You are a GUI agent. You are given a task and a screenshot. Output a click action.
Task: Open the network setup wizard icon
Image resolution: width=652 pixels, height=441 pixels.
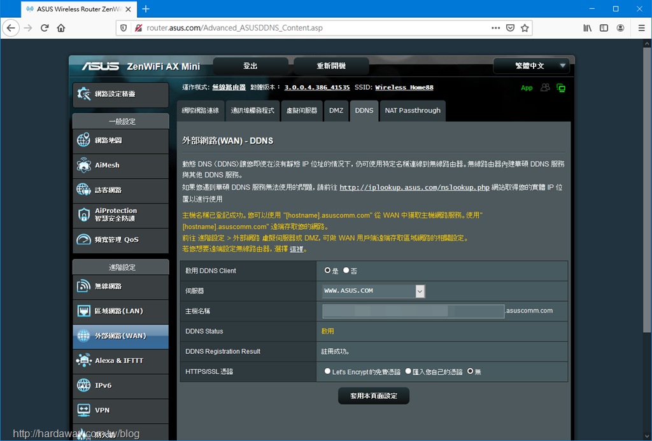tap(83, 94)
